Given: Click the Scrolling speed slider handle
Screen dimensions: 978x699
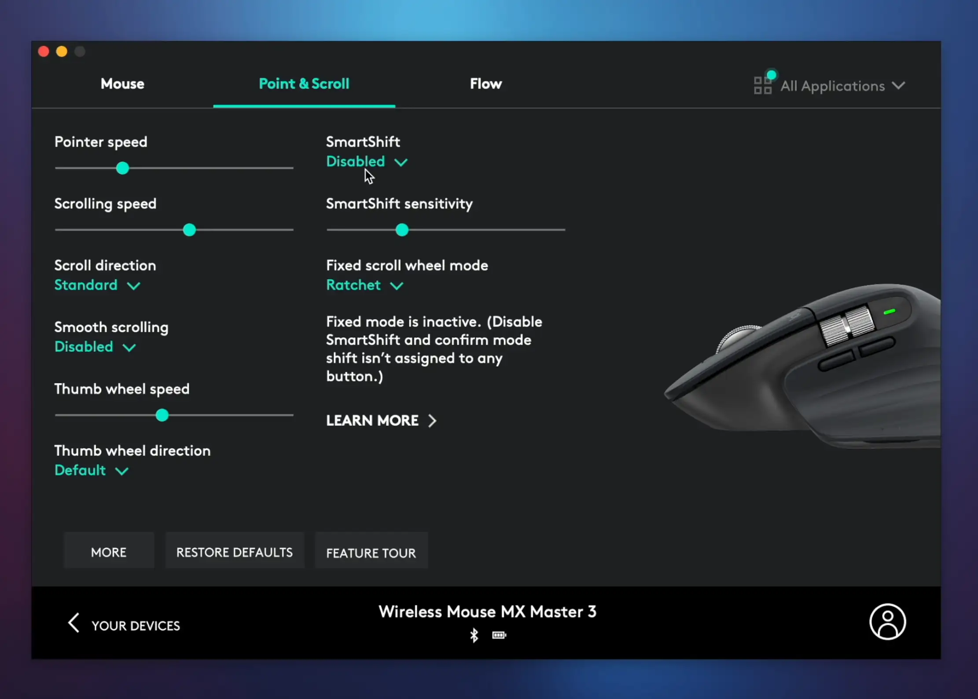Looking at the screenshot, I should coord(189,230).
